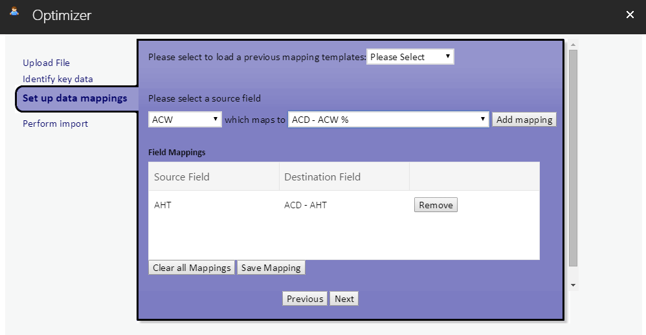Click the scrollbar up arrow
The width and height of the screenshot is (646, 335).
point(573,45)
